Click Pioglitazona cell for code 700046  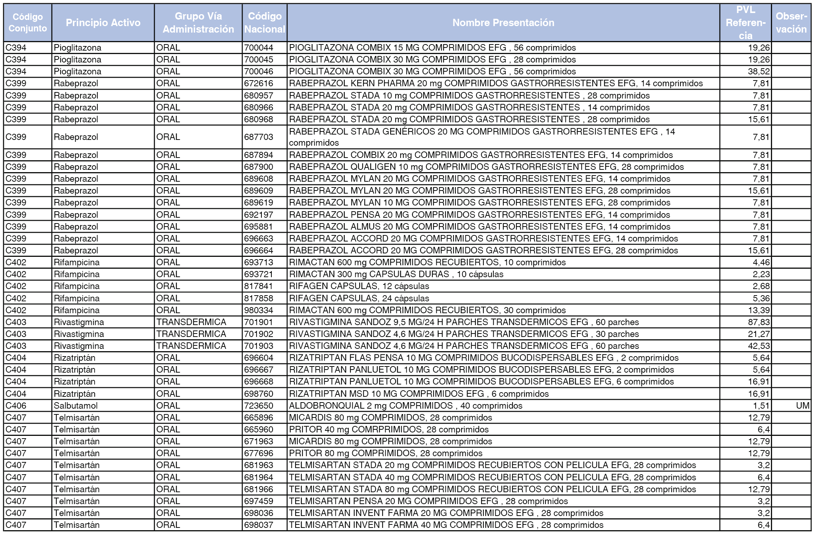click(x=103, y=71)
